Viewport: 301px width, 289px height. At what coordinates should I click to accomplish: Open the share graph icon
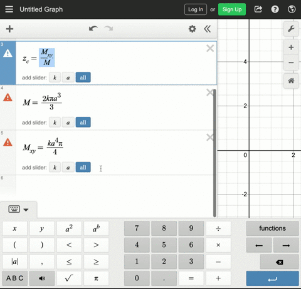[x=258, y=9]
